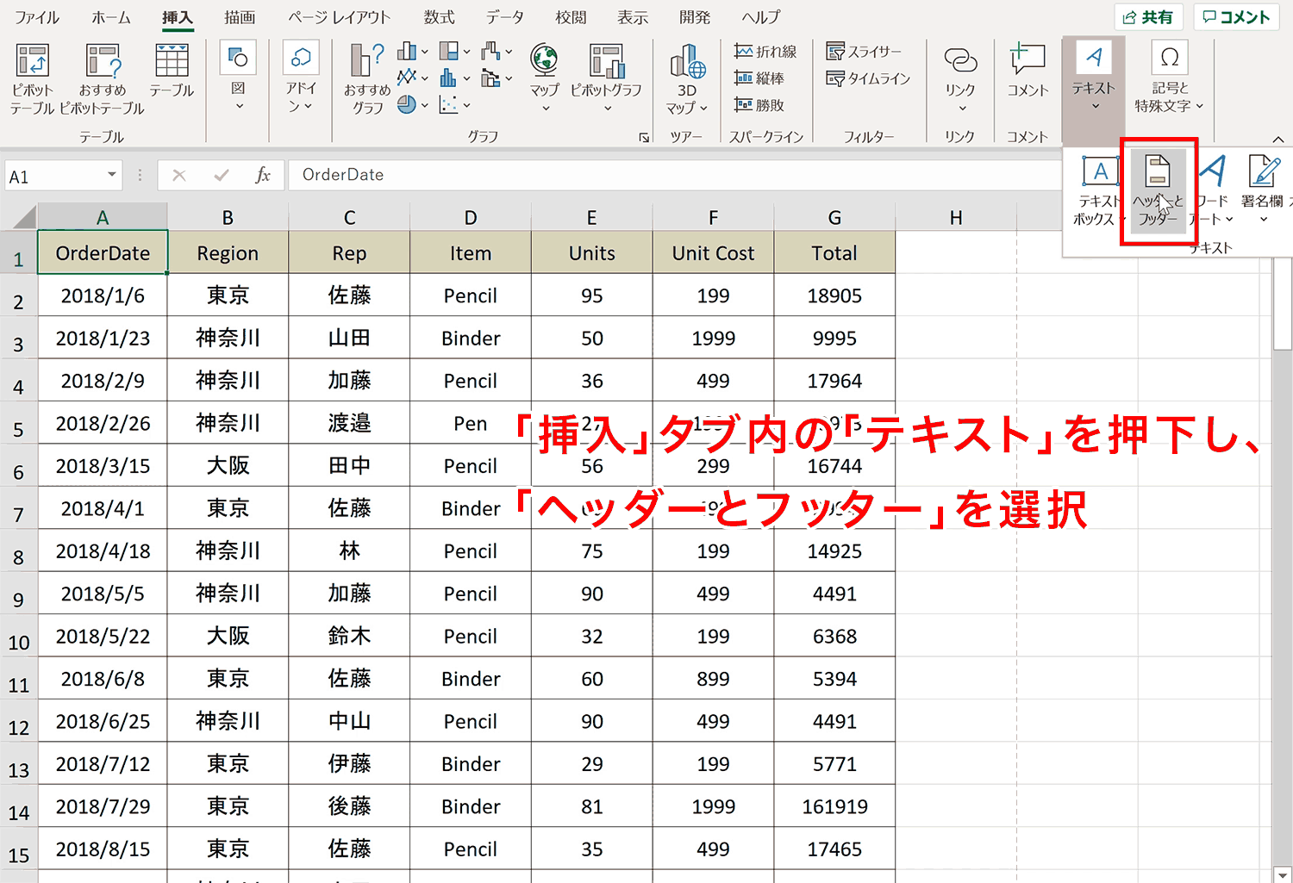Open the 3D マップ tool

[687, 79]
